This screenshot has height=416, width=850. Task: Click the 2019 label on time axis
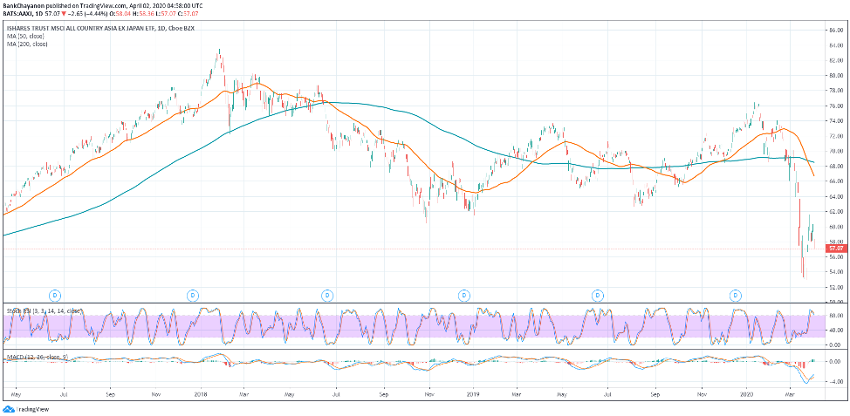(x=472, y=395)
